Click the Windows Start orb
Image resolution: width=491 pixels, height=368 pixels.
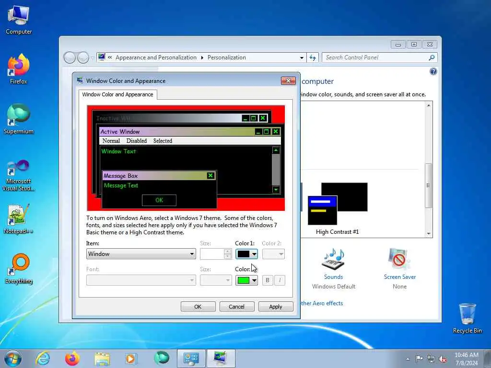(13, 358)
